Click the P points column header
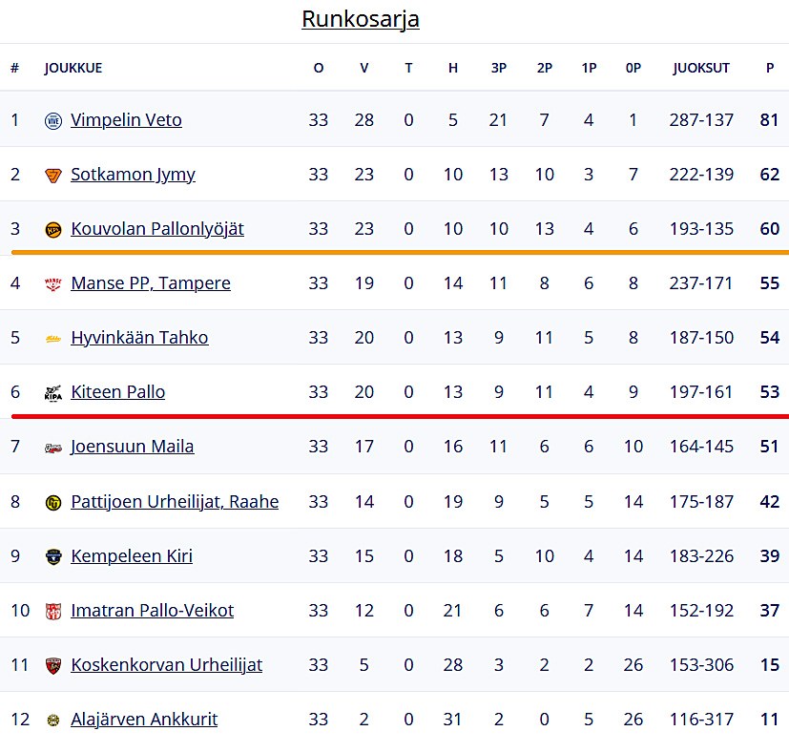 click(x=770, y=68)
